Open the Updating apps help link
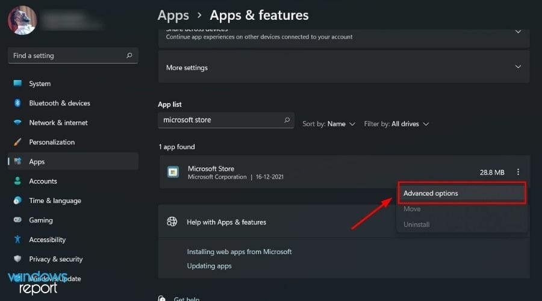The width and height of the screenshot is (542, 301). (209, 265)
